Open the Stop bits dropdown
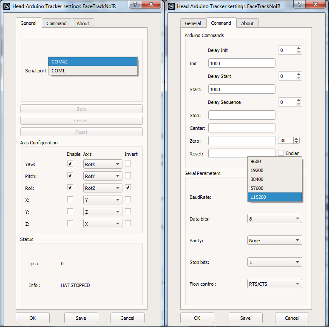This screenshot has height=327, width=329. [x=275, y=262]
